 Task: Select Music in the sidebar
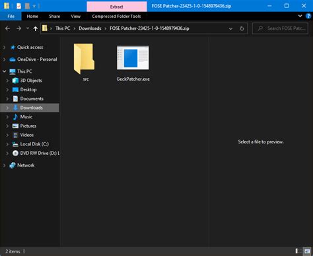[26, 117]
